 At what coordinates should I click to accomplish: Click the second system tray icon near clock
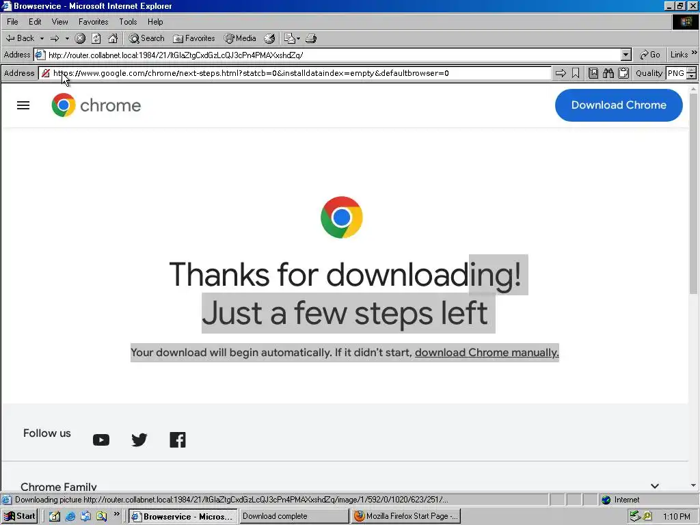pos(647,517)
